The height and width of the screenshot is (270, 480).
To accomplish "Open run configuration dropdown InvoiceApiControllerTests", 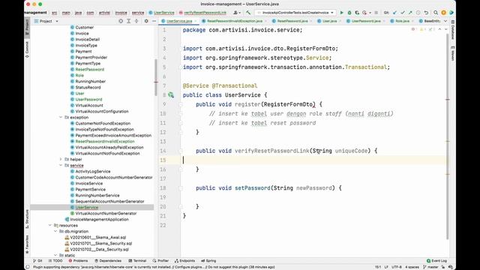I will (x=295, y=13).
